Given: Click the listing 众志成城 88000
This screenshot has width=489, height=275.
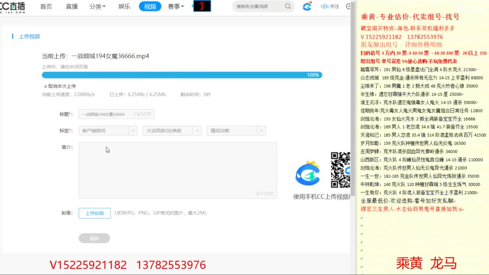Looking at the screenshot, I should [422, 78].
